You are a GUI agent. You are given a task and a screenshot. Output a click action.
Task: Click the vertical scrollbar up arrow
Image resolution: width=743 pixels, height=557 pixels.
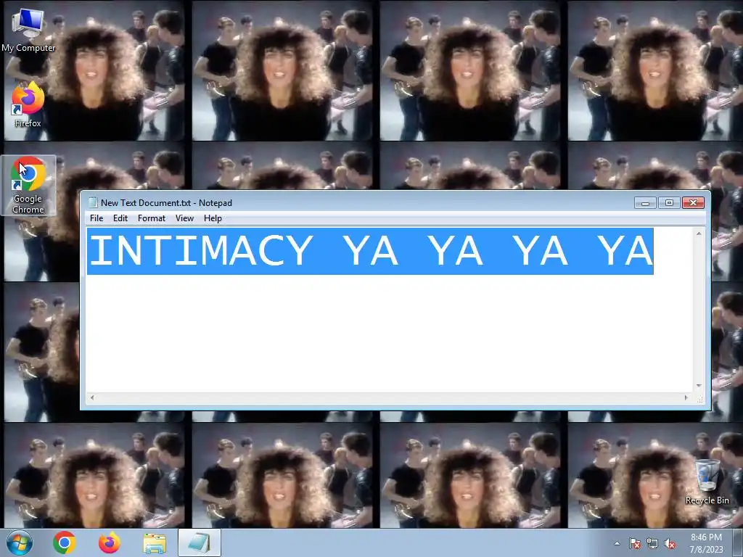[x=699, y=234]
